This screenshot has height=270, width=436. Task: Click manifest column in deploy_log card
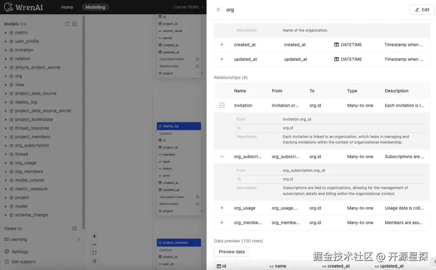point(169,154)
